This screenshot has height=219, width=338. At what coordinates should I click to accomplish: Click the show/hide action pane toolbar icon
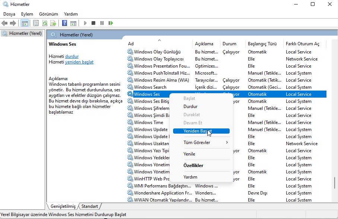coord(73,23)
